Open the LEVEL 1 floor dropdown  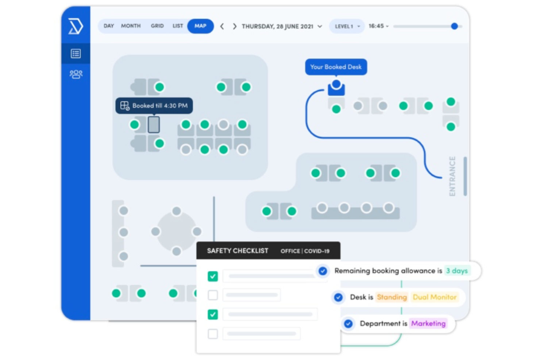[x=347, y=26]
